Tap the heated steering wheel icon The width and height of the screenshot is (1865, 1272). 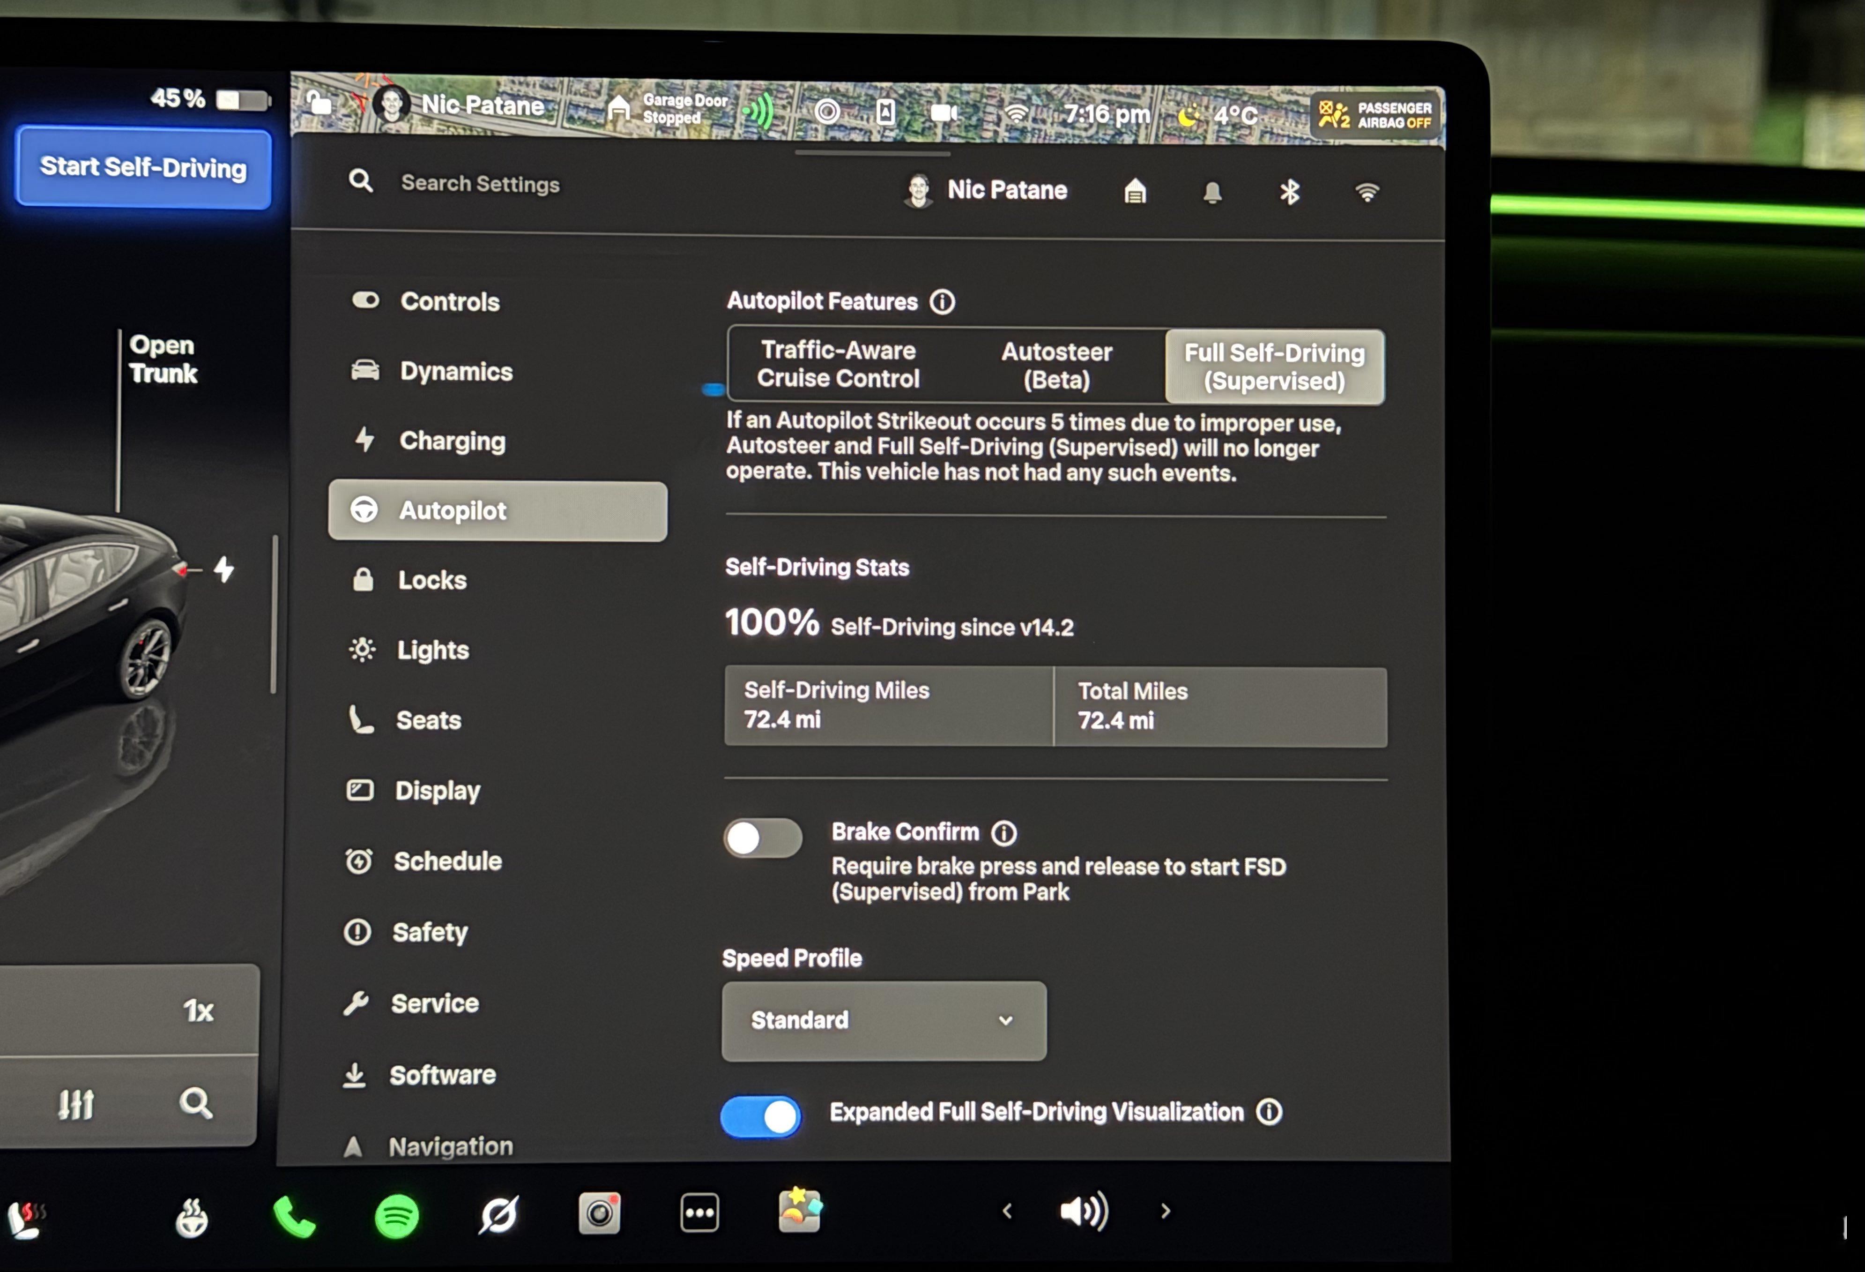tap(191, 1218)
